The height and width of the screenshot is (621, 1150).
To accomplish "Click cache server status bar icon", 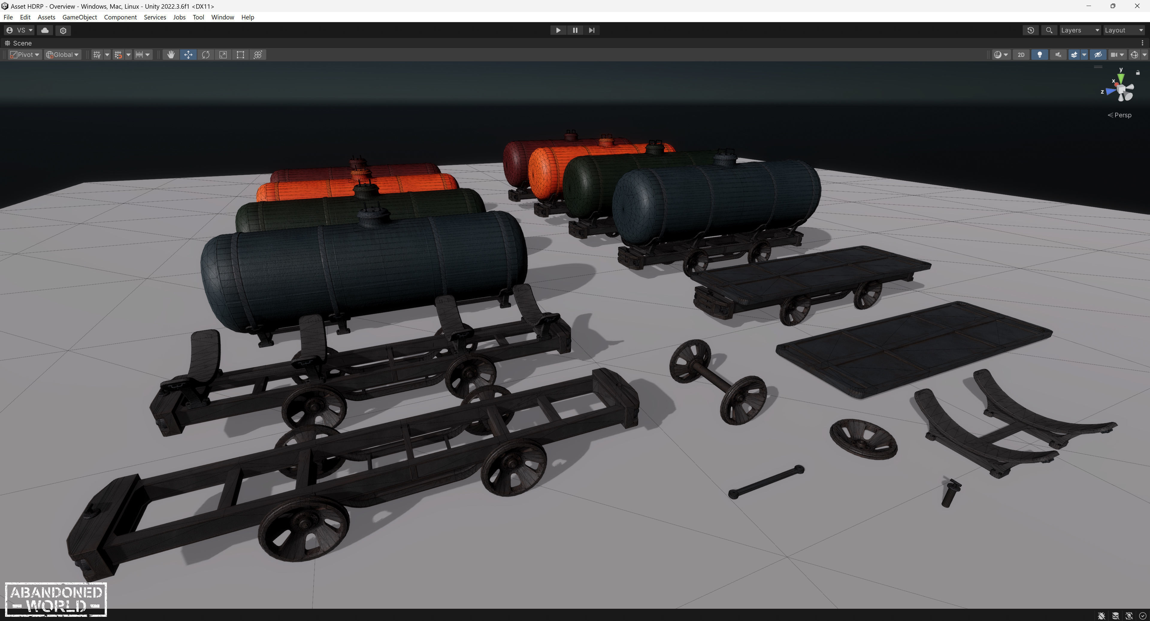I will 1115,616.
